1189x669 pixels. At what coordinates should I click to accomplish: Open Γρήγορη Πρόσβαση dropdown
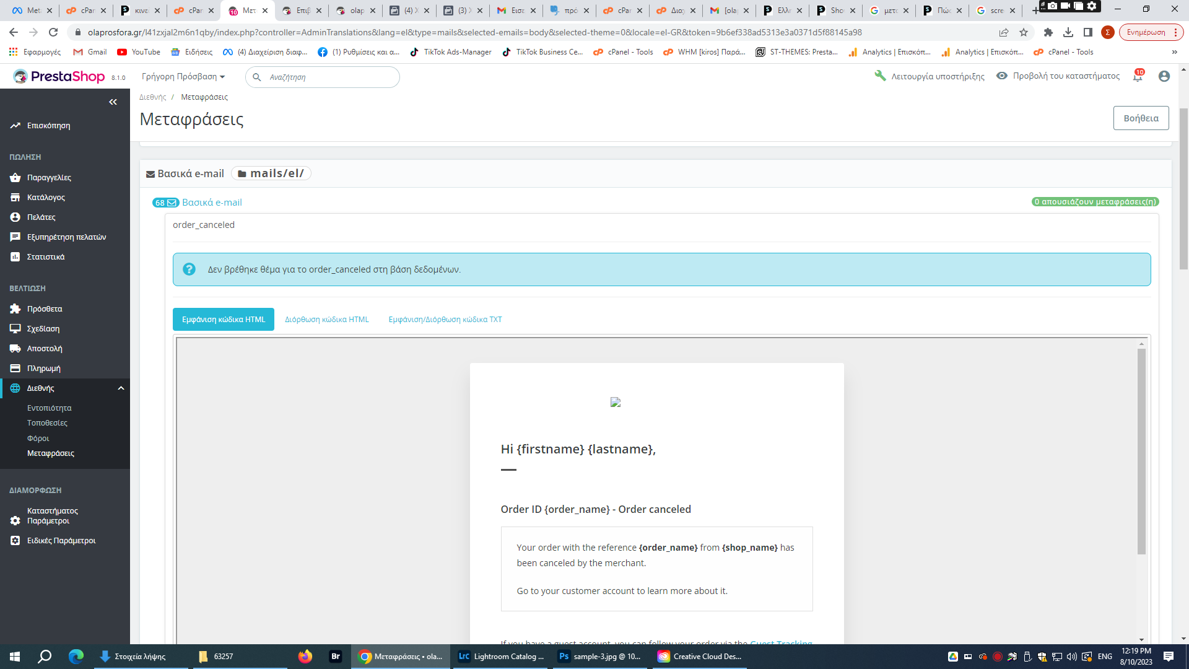click(183, 77)
